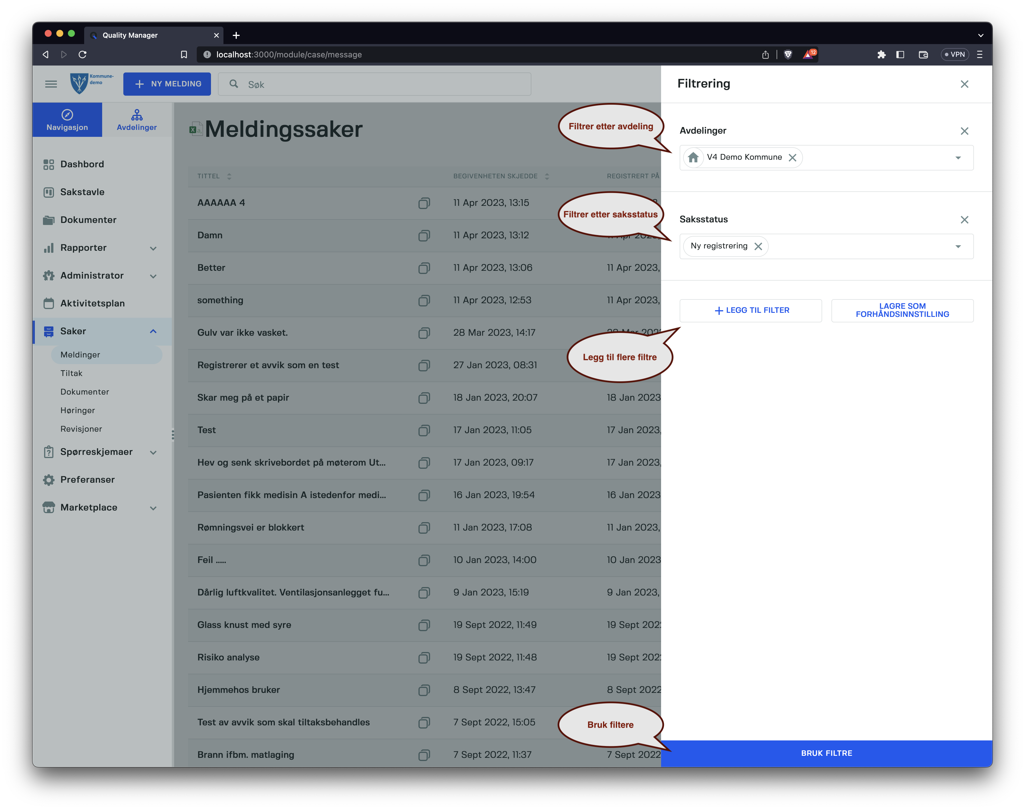Expand the Rapporter menu

pyautogui.click(x=153, y=248)
